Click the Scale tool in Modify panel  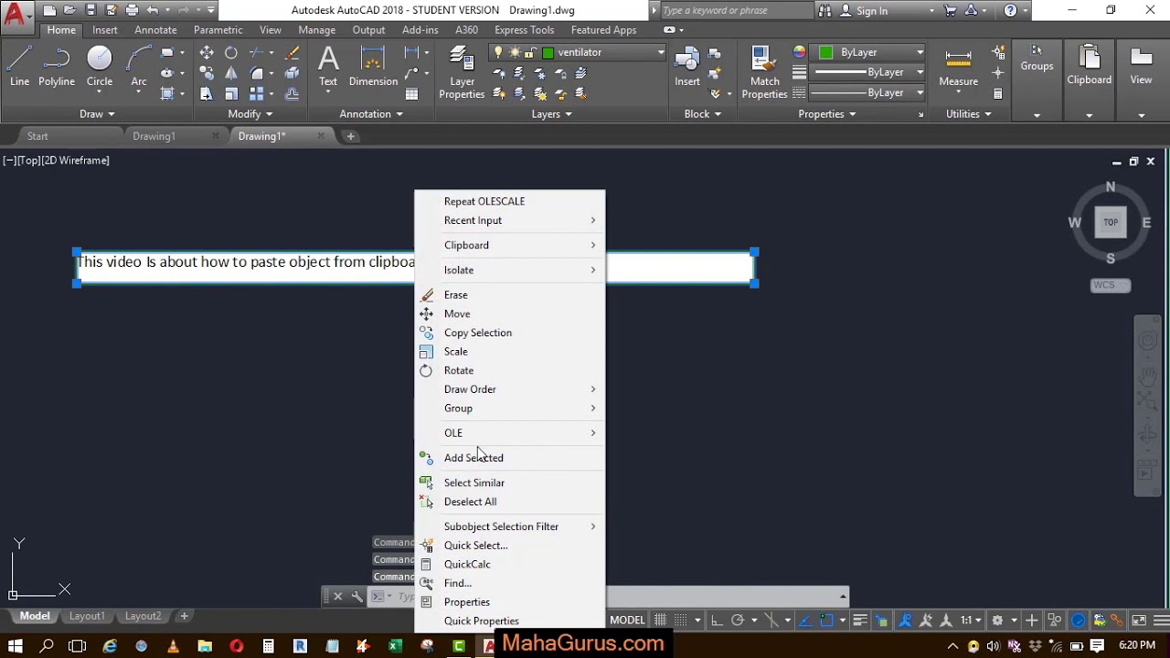(x=231, y=93)
